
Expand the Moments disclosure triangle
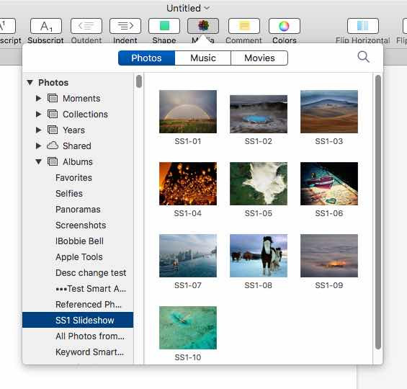38,99
